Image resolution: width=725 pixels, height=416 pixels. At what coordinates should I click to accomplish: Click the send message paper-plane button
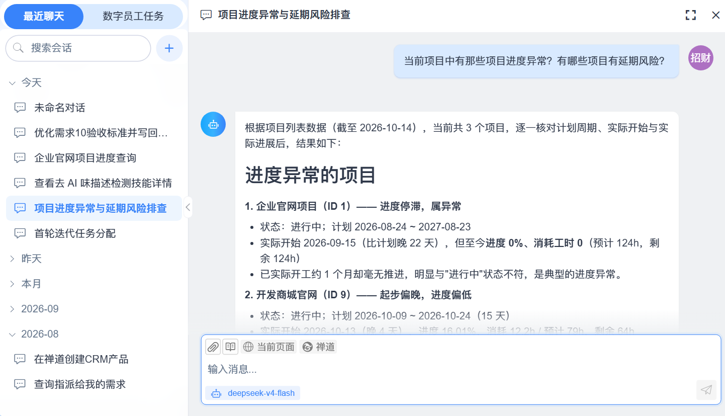click(706, 390)
